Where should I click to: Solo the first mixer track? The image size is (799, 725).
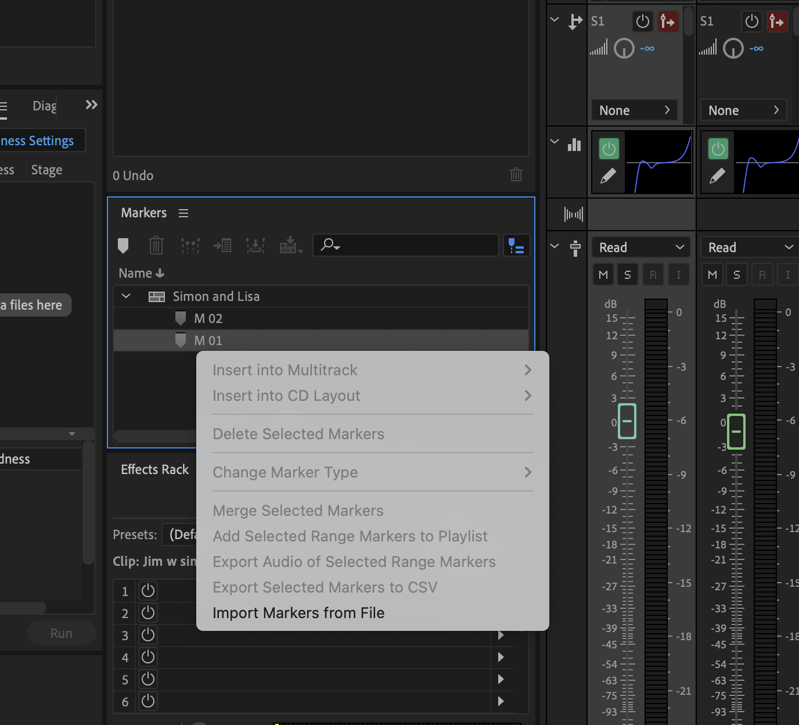[x=628, y=274]
